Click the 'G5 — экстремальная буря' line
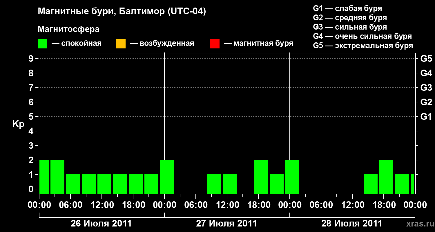 point(363,46)
